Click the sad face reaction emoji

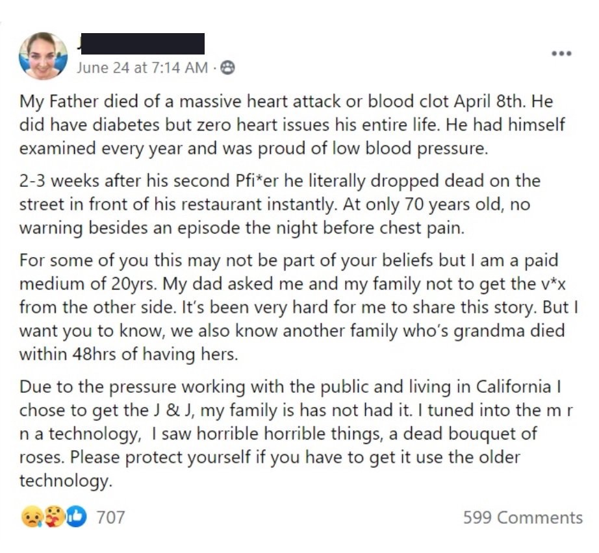(30, 517)
